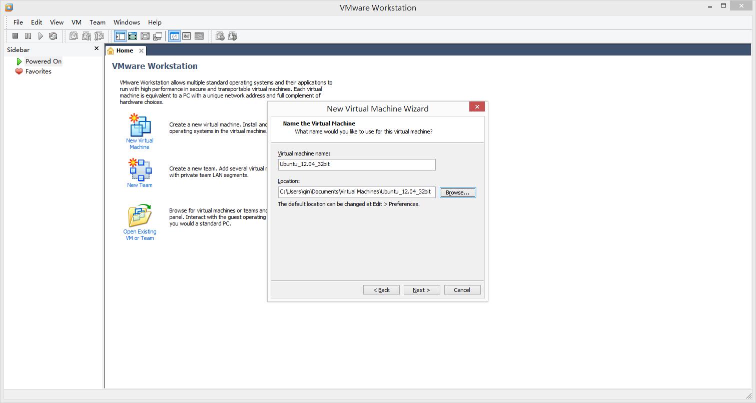The width and height of the screenshot is (756, 403).
Task: Open the Help menu
Action: pyautogui.click(x=155, y=22)
